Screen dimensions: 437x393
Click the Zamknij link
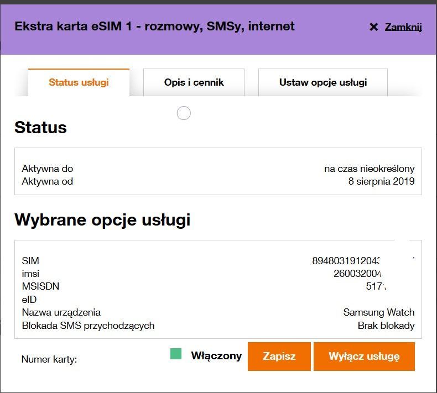click(x=403, y=27)
